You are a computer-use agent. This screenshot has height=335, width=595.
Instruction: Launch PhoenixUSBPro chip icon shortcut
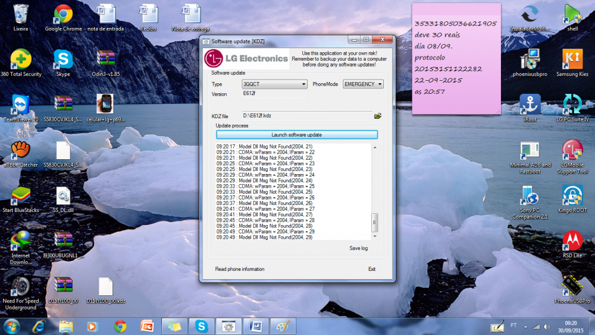pyautogui.click(x=572, y=290)
